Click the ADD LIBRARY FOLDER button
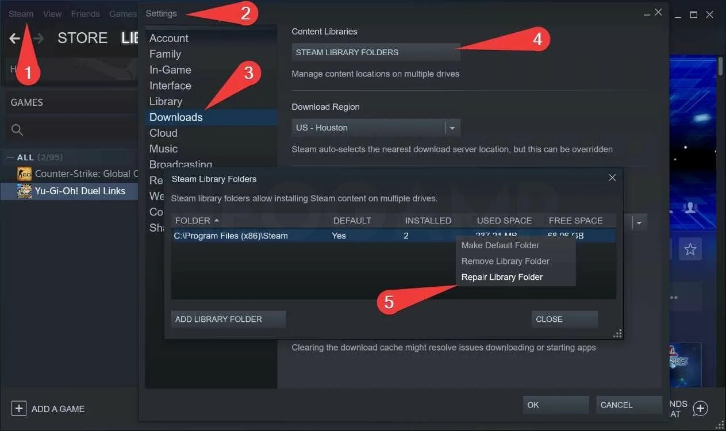726x431 pixels. click(228, 320)
